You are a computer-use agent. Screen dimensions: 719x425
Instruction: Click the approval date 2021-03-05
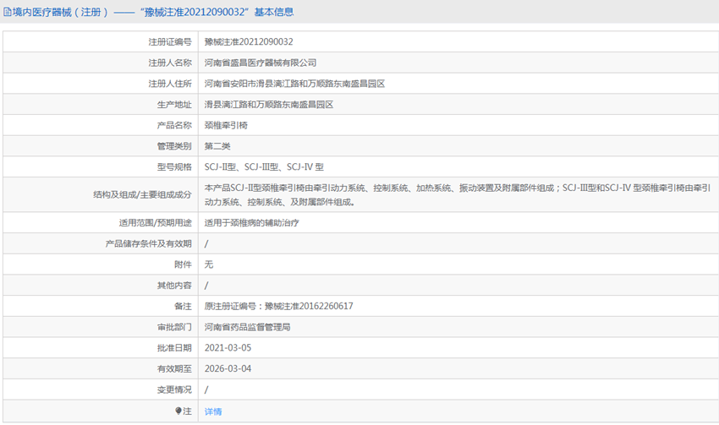tap(228, 347)
